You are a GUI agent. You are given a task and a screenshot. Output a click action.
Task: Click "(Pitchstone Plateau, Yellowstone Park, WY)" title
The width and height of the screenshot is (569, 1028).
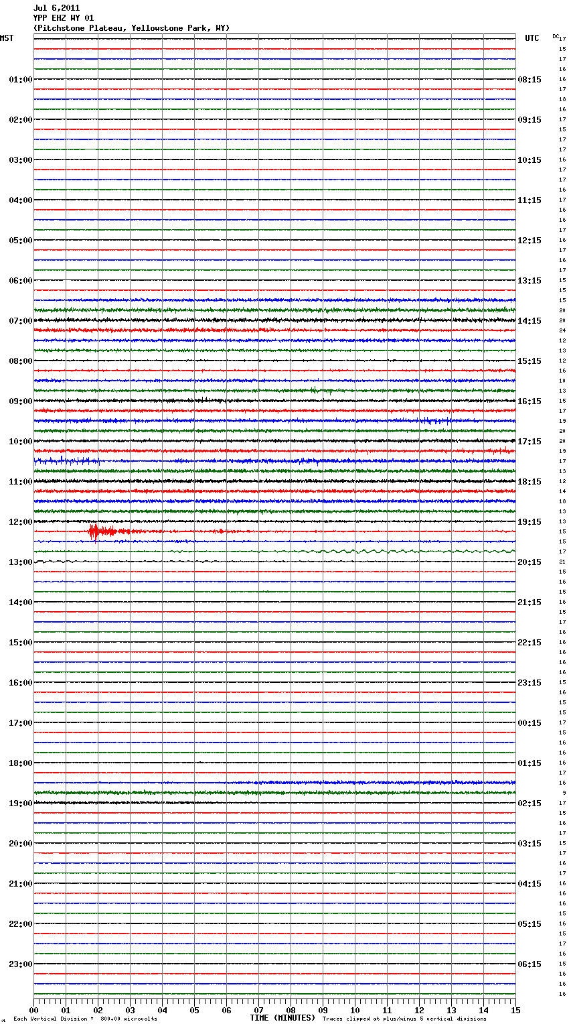pyautogui.click(x=131, y=28)
